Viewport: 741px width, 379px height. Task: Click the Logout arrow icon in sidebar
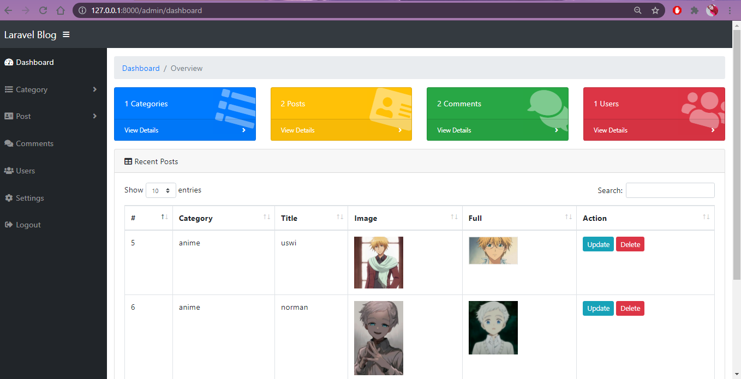[9, 225]
